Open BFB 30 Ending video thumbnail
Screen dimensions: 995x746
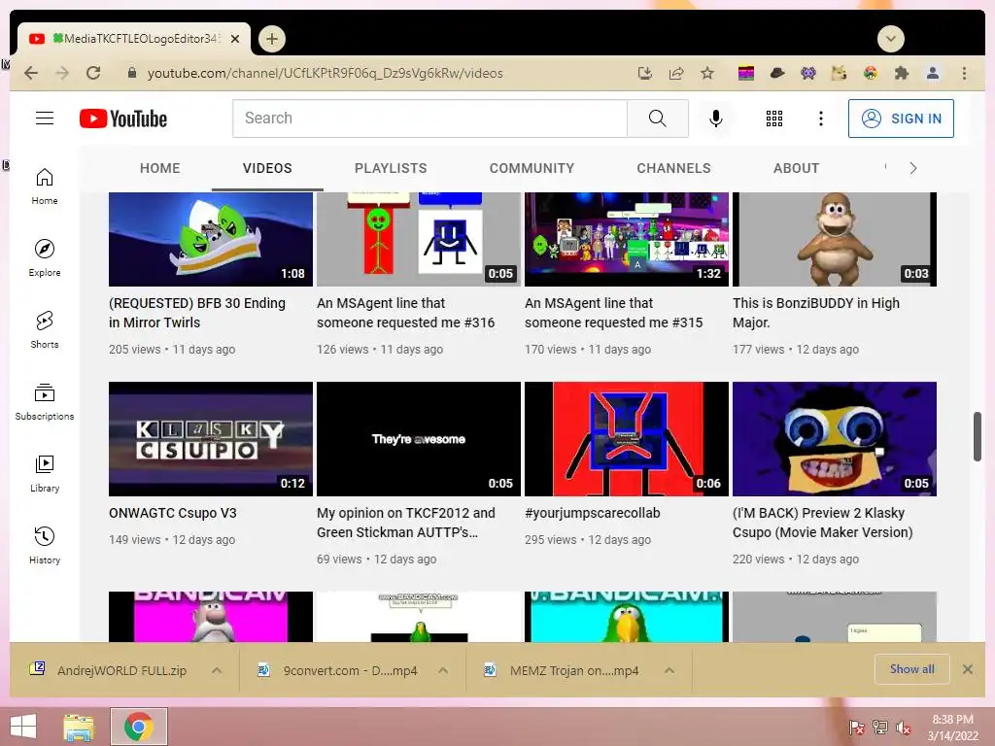(x=211, y=239)
